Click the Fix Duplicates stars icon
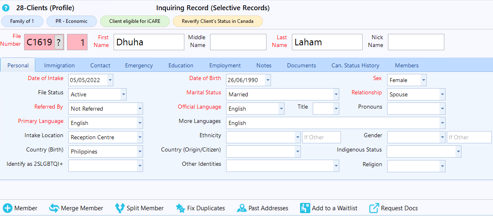Image resolution: width=493 pixels, height=216 pixels. pyautogui.click(x=180, y=208)
